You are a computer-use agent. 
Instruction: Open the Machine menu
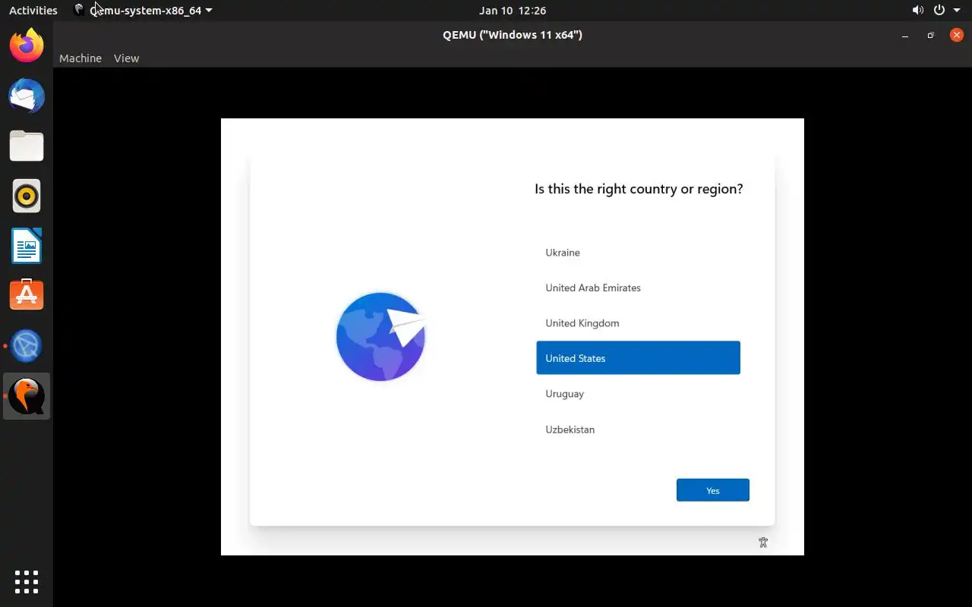[x=80, y=58]
